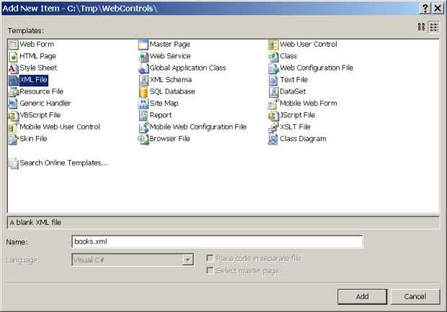Click Search Online Templates link
Screen dimensions: 447x312
coord(63,163)
